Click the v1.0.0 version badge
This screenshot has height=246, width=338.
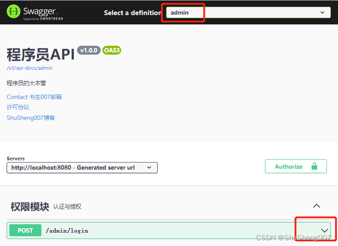pos(89,50)
